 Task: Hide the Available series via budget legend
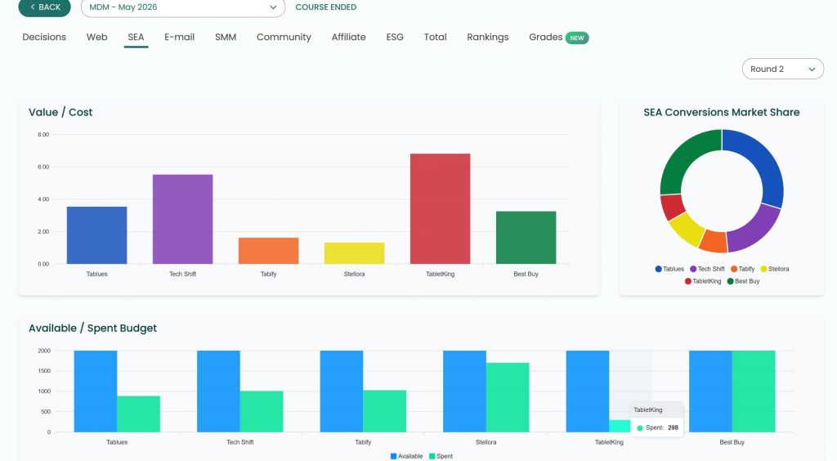(406, 456)
